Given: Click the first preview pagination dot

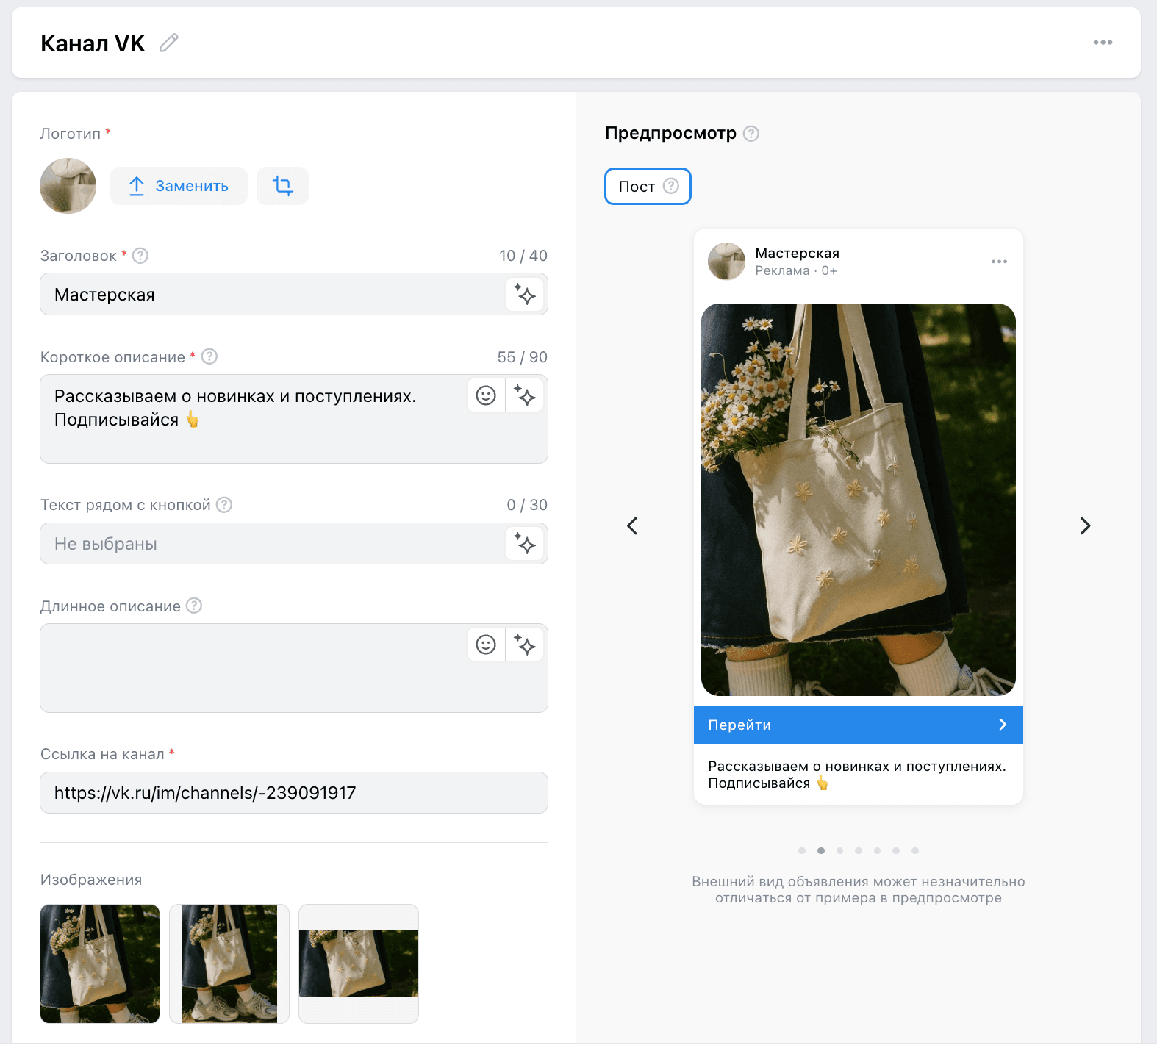Looking at the screenshot, I should point(802,850).
